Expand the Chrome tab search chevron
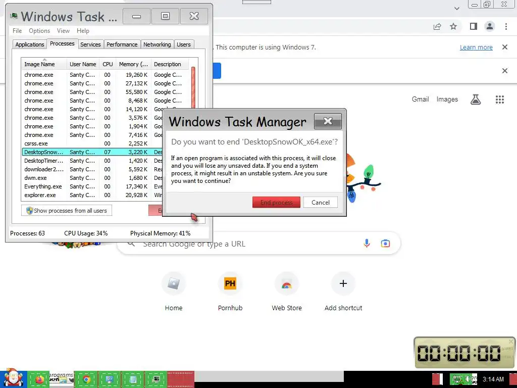Screen dimensions: 517x388 [x=457, y=9]
